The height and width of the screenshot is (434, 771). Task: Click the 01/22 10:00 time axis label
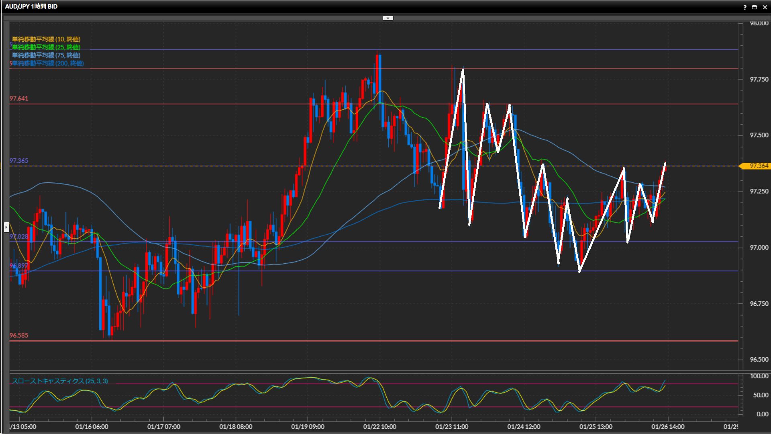tap(379, 427)
